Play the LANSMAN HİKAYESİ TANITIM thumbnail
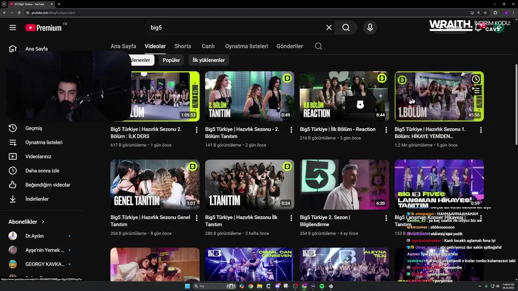 439,184
